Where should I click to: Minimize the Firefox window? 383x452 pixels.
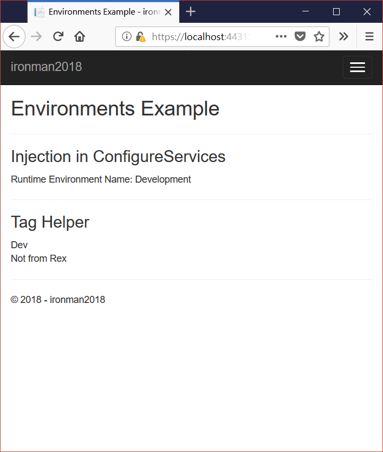tap(306, 11)
